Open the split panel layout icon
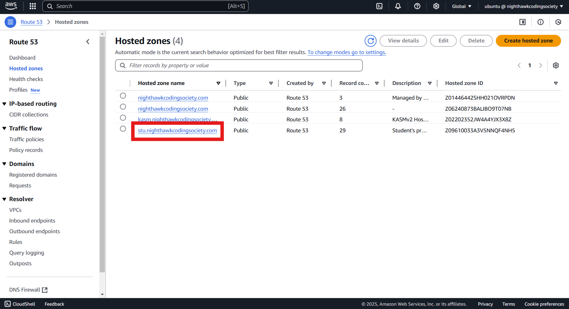 pyautogui.click(x=523, y=22)
